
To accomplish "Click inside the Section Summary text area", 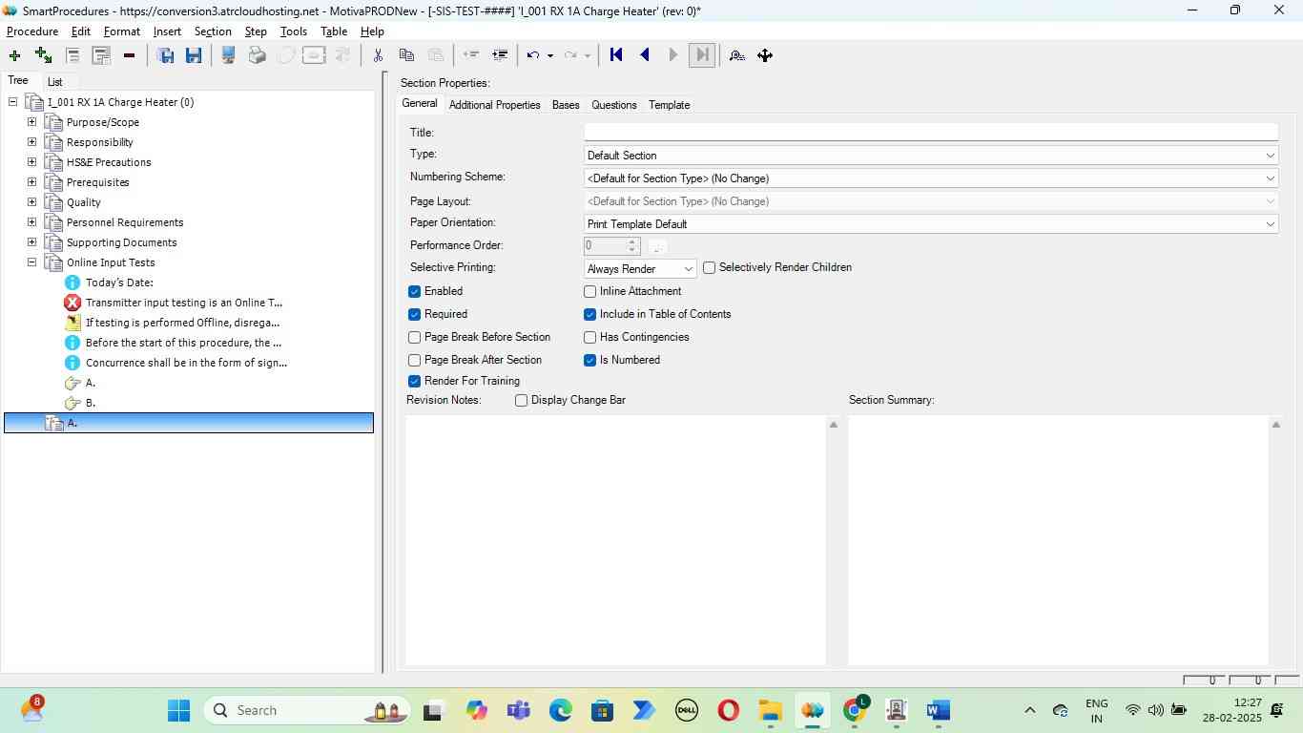I will tap(1058, 540).
